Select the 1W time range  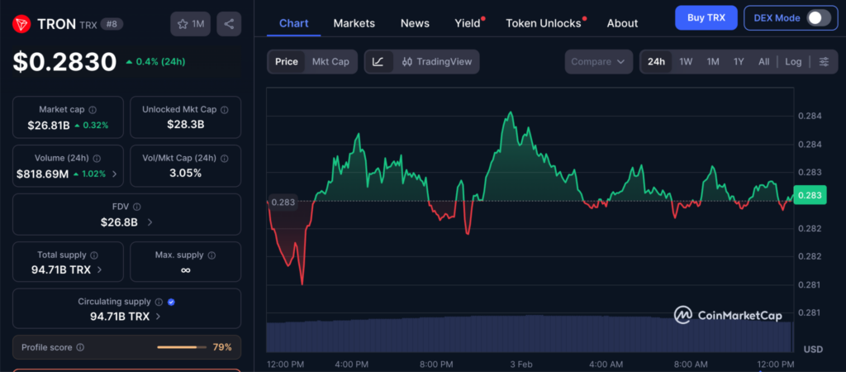click(686, 62)
